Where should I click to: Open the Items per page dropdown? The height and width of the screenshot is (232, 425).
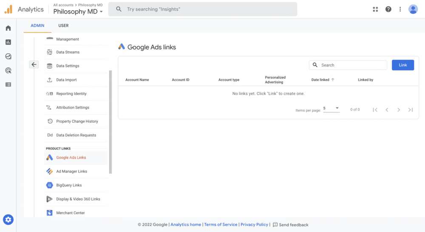(331, 109)
